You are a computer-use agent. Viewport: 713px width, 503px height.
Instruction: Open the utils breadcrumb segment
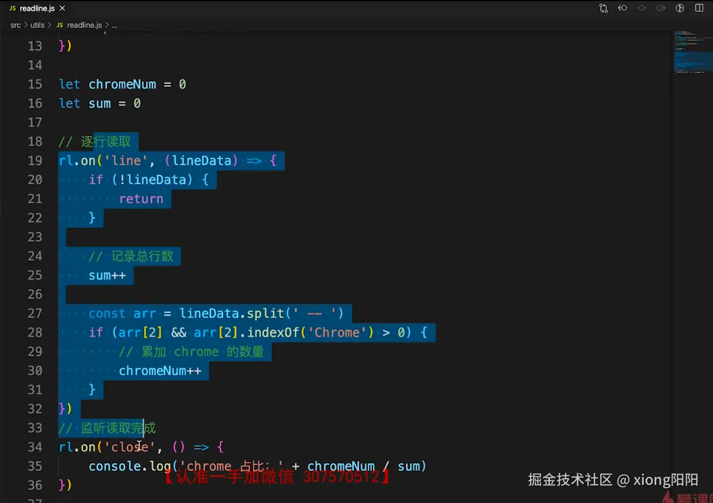tap(37, 25)
